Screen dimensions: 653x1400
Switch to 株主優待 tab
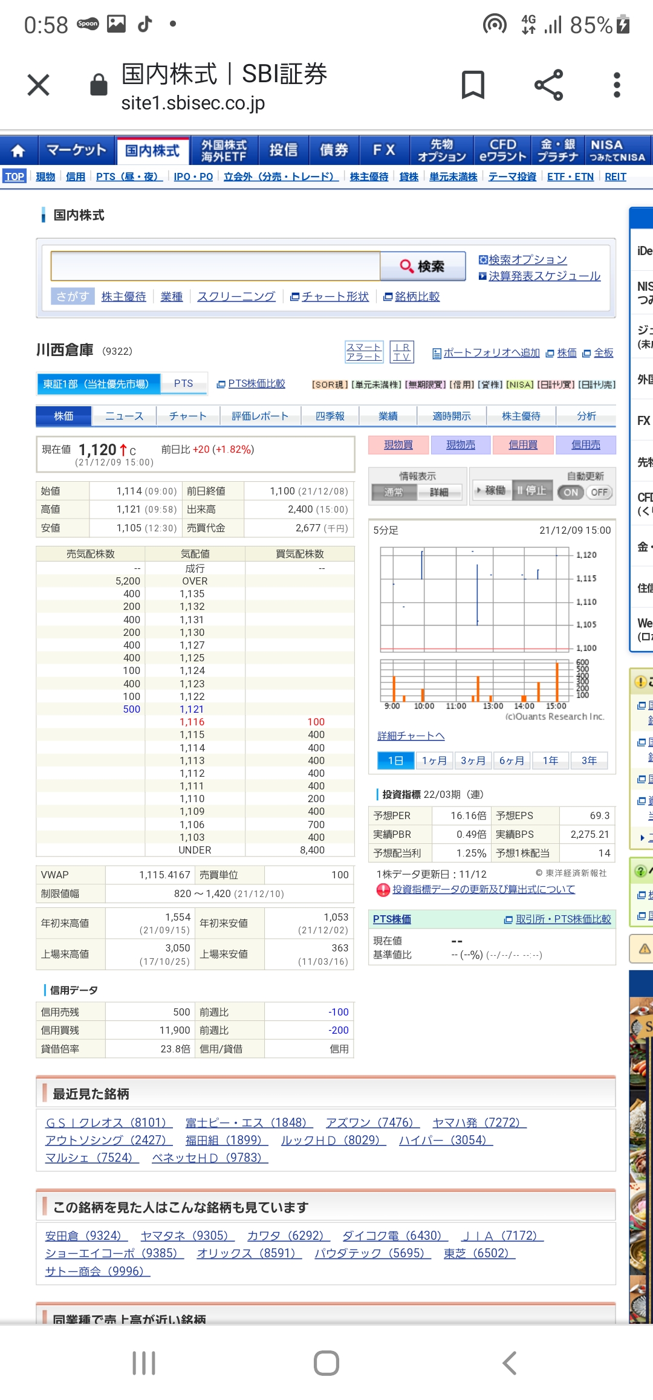point(521,416)
